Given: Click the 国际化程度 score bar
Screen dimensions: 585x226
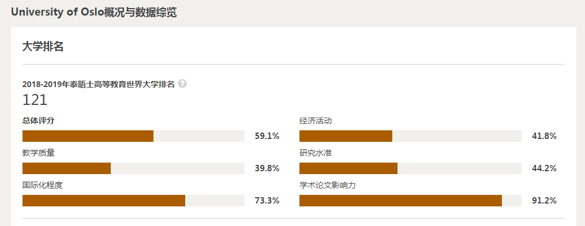Looking at the screenshot, I should coord(134,201).
